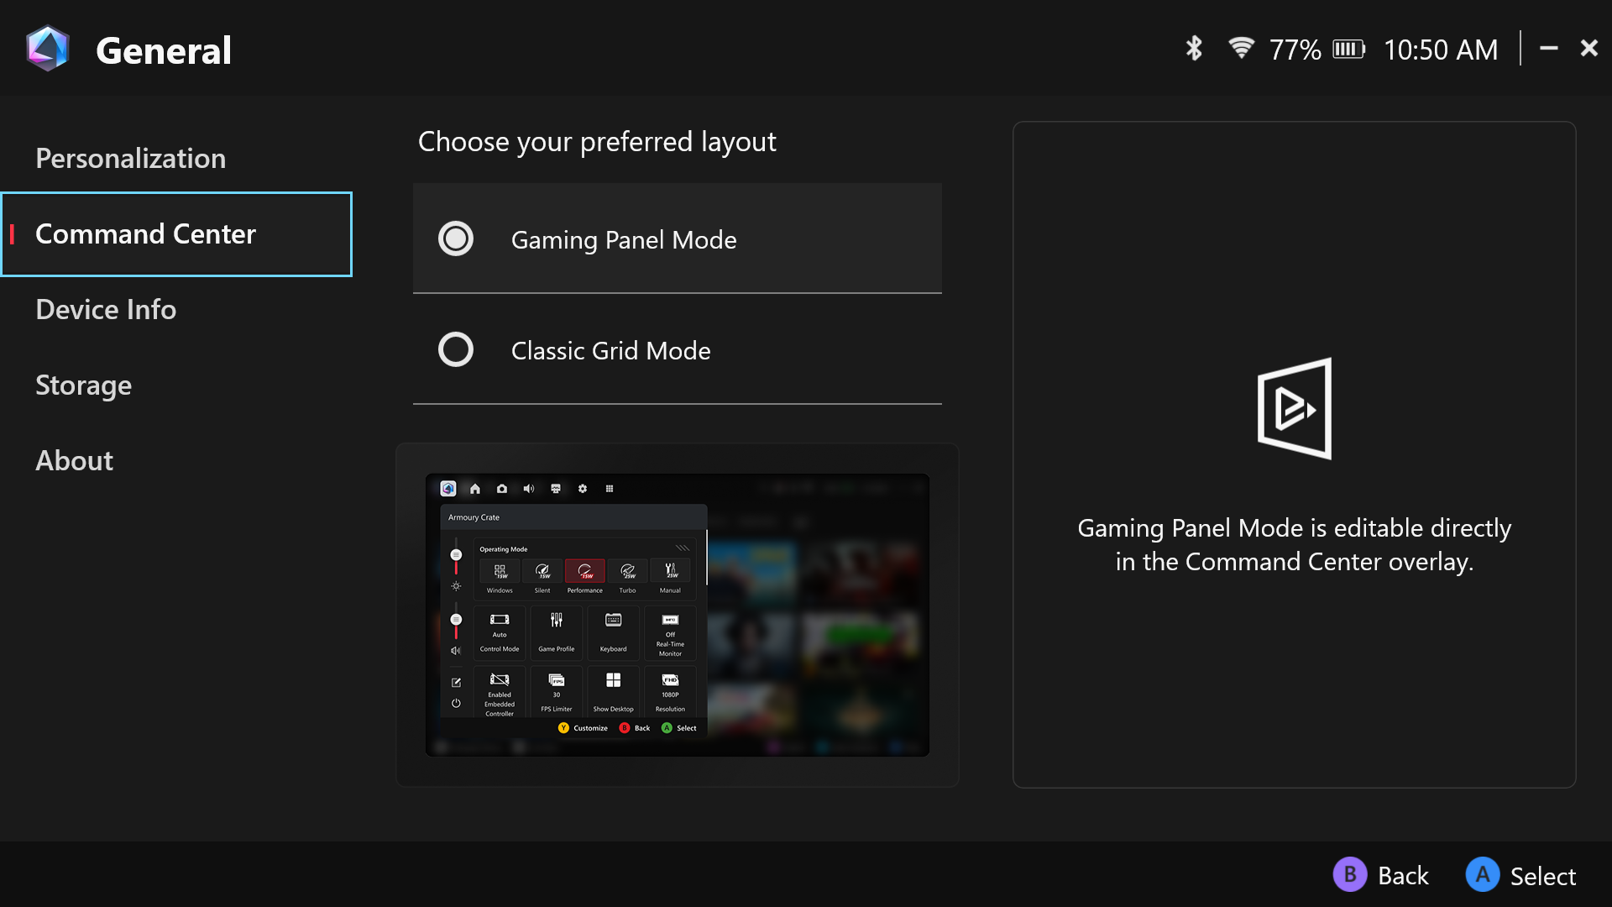Open the About section
This screenshot has height=907, width=1612.
tap(74, 460)
